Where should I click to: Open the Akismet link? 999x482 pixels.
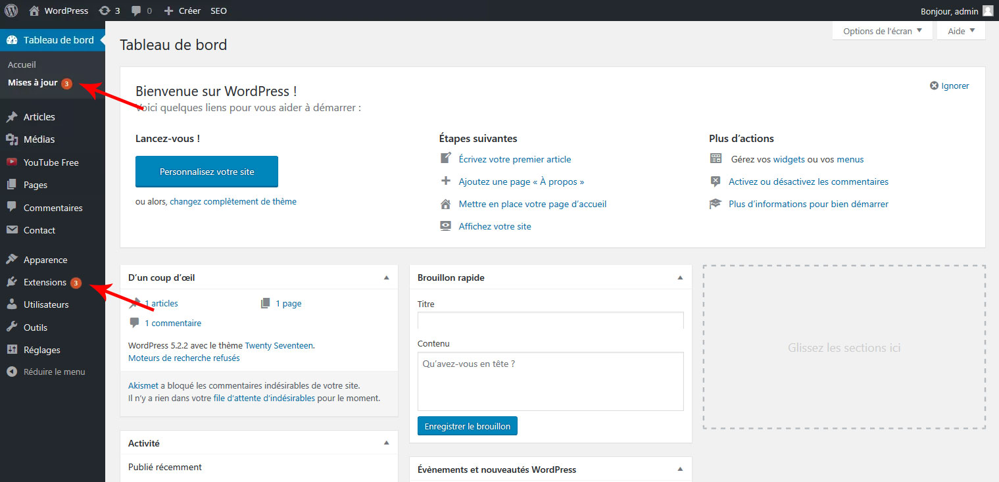pos(143,386)
